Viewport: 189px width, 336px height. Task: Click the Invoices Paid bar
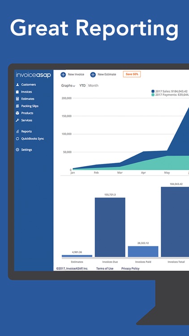[143, 251]
